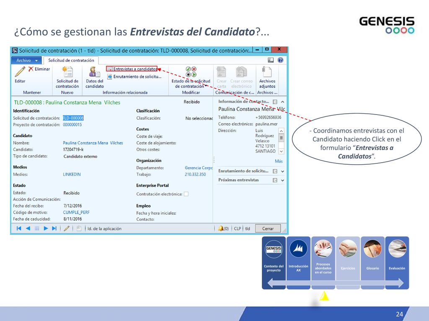
Task: Expand Enrutamiento de solicitud factbox
Action: click(x=283, y=171)
